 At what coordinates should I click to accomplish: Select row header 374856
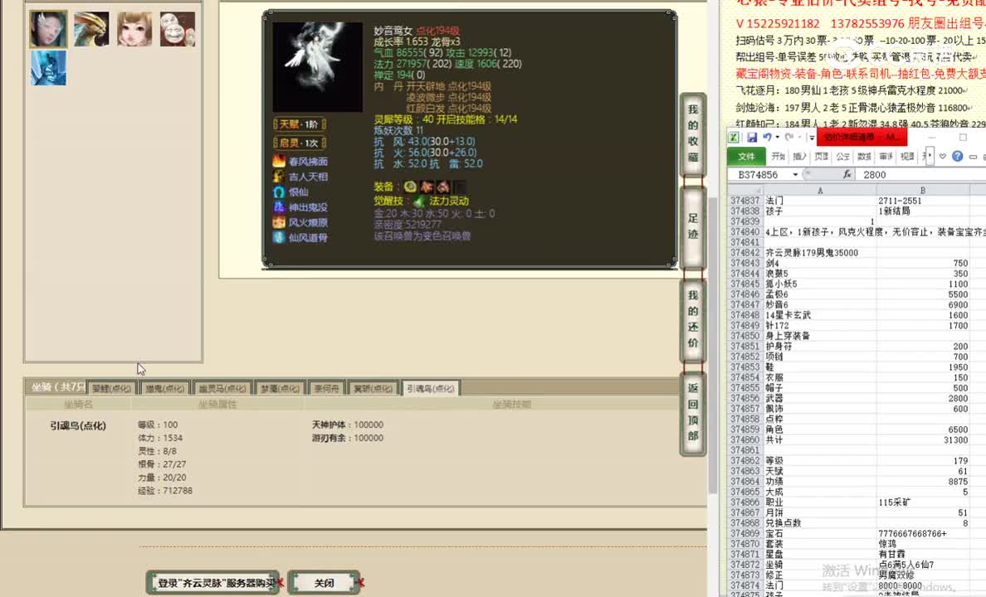(745, 399)
